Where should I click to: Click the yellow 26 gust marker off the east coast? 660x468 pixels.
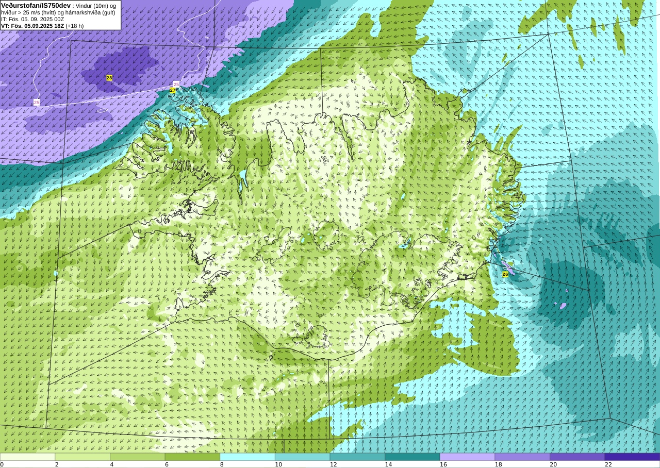pos(505,274)
